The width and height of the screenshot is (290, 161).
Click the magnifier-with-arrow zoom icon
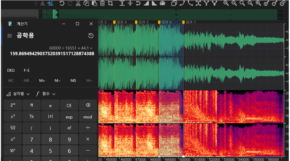(258, 3)
